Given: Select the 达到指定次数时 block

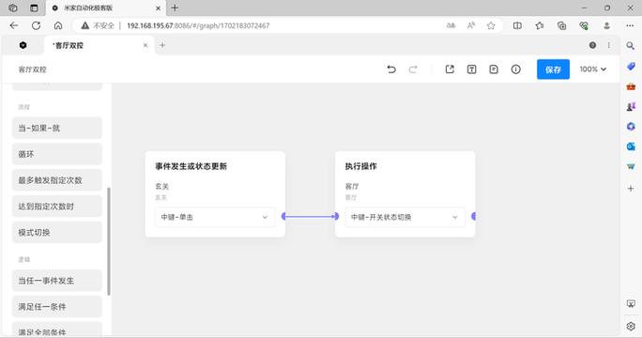Looking at the screenshot, I should click(x=57, y=206).
